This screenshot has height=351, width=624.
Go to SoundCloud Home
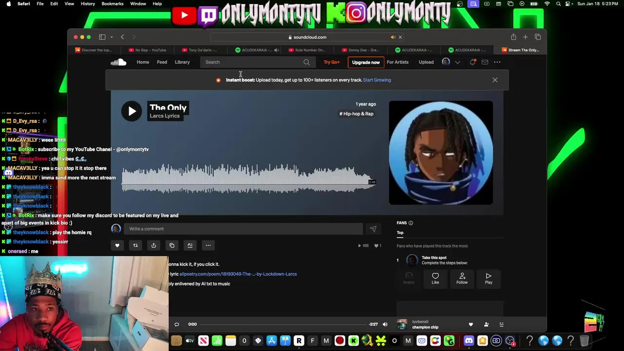tap(143, 62)
